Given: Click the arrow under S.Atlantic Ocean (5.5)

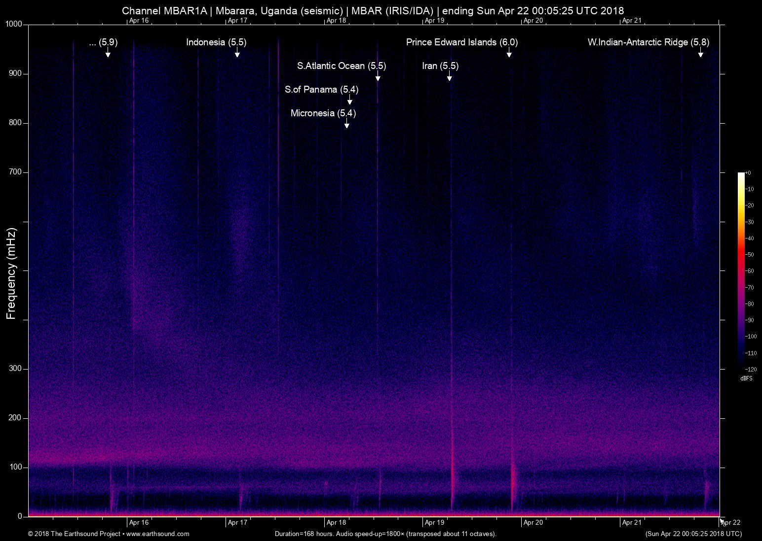Looking at the screenshot, I should [x=378, y=77].
